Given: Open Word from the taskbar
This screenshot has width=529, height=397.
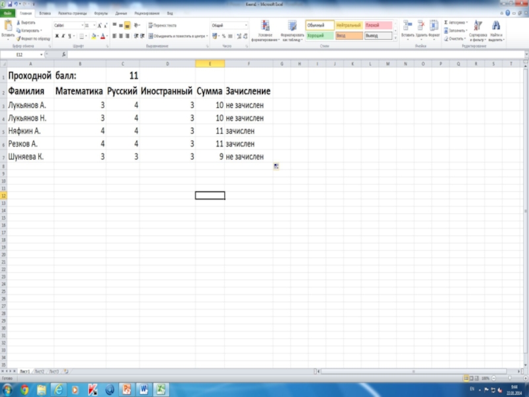Looking at the screenshot, I should point(143,390).
